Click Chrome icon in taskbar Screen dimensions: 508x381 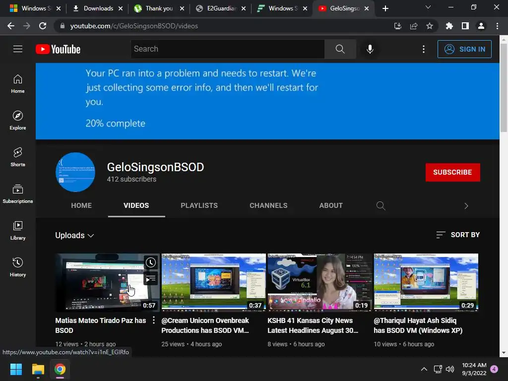60,369
